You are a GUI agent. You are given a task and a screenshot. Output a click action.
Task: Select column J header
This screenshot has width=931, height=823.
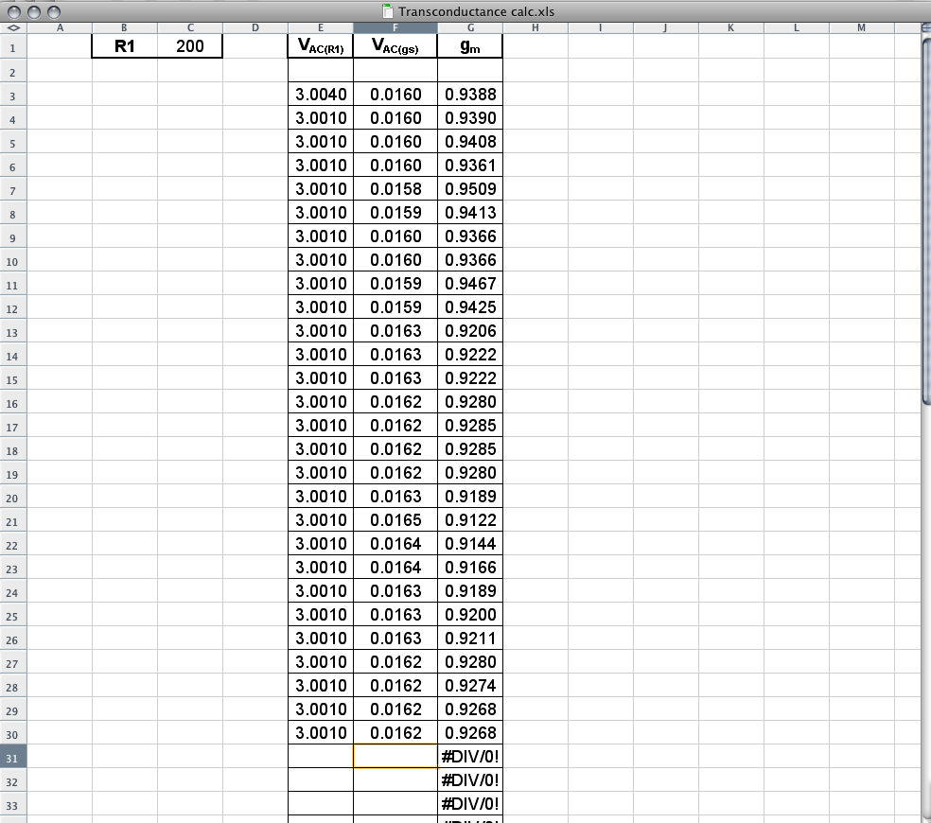point(665,28)
